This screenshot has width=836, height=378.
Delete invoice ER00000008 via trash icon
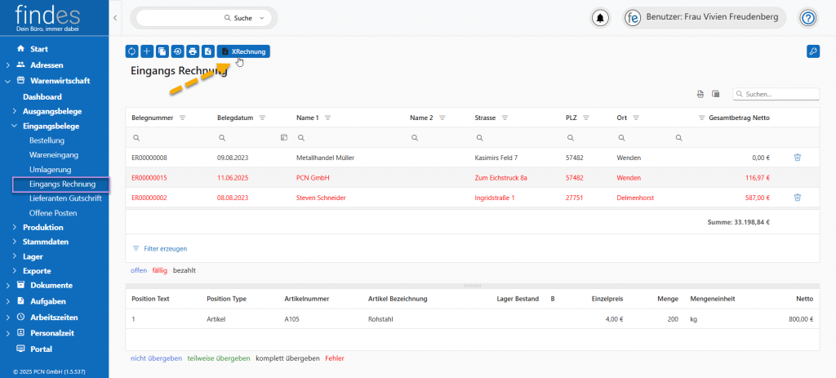pyautogui.click(x=798, y=158)
